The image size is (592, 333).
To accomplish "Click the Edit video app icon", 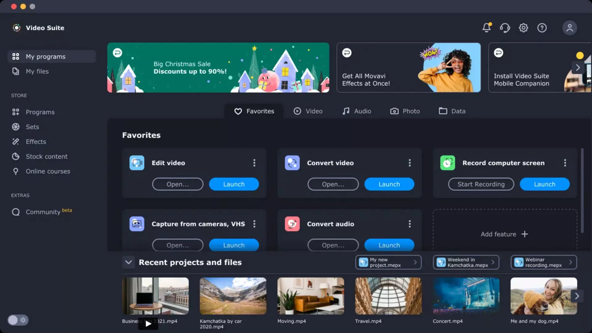I will (137, 162).
